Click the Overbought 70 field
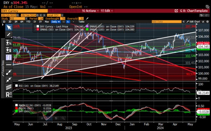The image size is (211, 131). click(63, 18)
